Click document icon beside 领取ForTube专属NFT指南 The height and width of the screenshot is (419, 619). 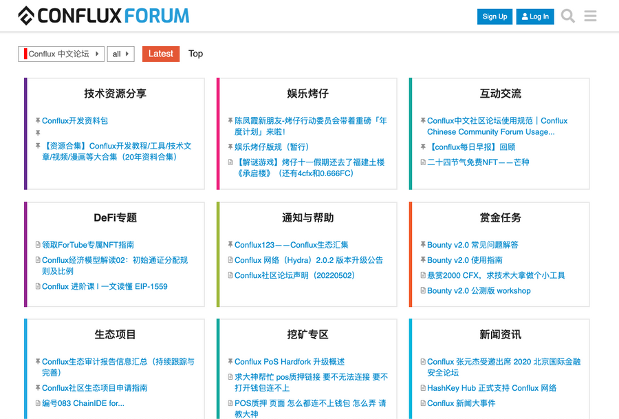click(x=38, y=245)
